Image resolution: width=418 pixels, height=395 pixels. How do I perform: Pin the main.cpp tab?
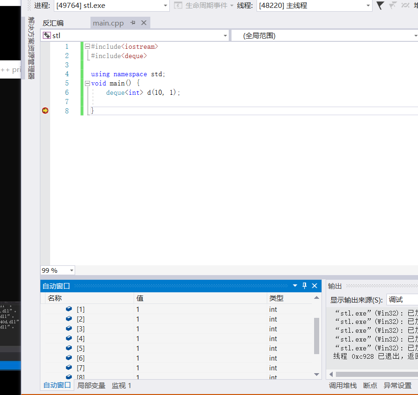click(133, 23)
